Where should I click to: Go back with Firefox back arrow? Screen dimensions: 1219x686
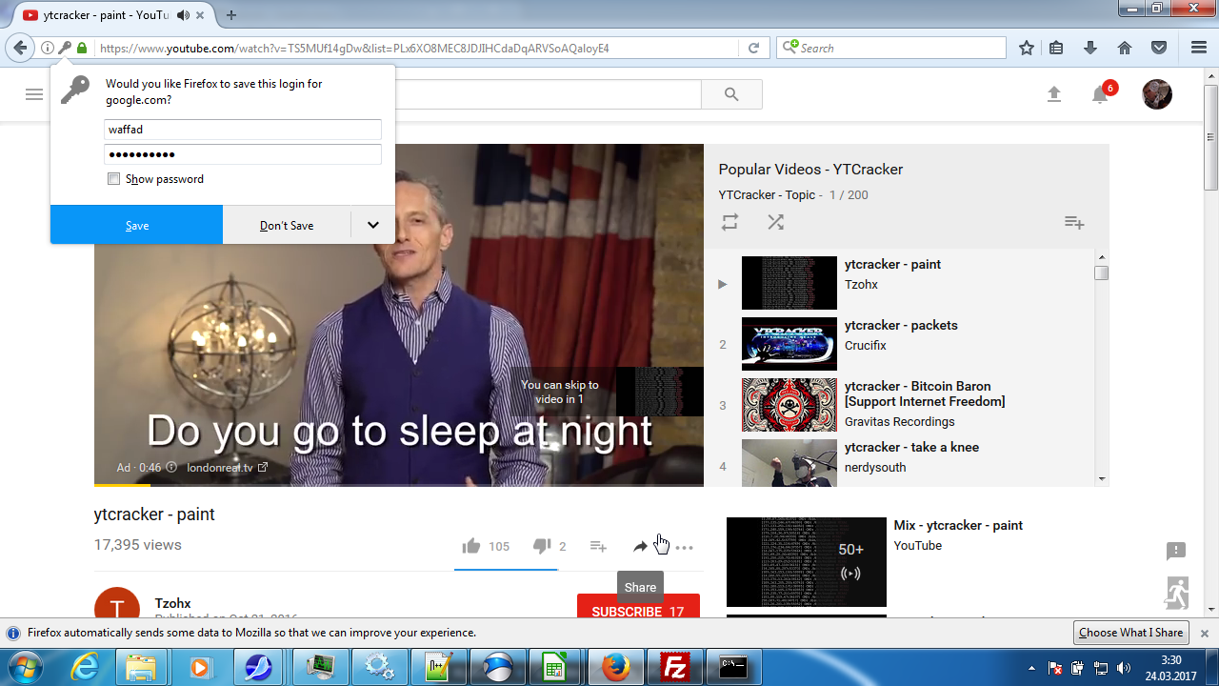[x=20, y=48]
